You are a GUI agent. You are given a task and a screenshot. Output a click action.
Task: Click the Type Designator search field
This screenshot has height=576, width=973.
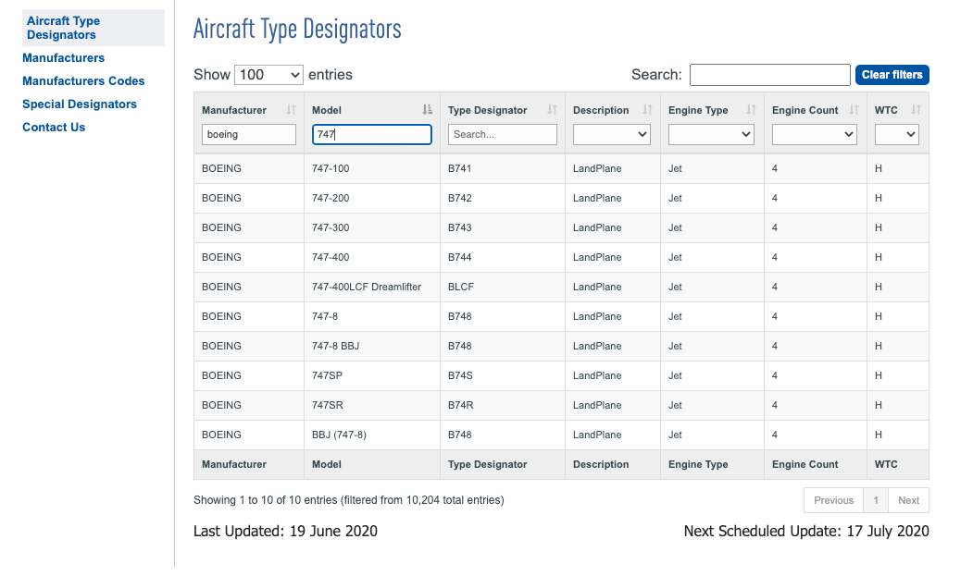502,135
